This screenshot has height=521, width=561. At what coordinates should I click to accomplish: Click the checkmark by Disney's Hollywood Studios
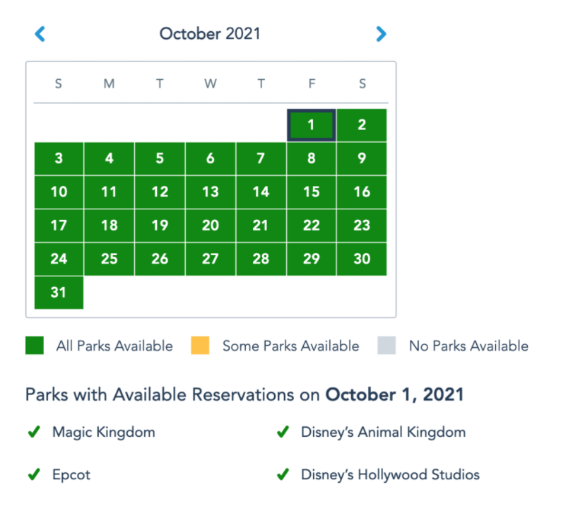point(283,475)
